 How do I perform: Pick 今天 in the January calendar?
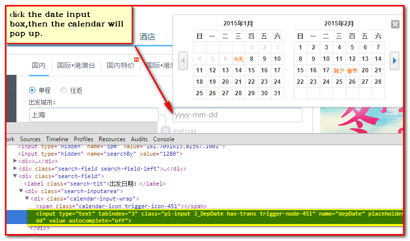[238, 59]
